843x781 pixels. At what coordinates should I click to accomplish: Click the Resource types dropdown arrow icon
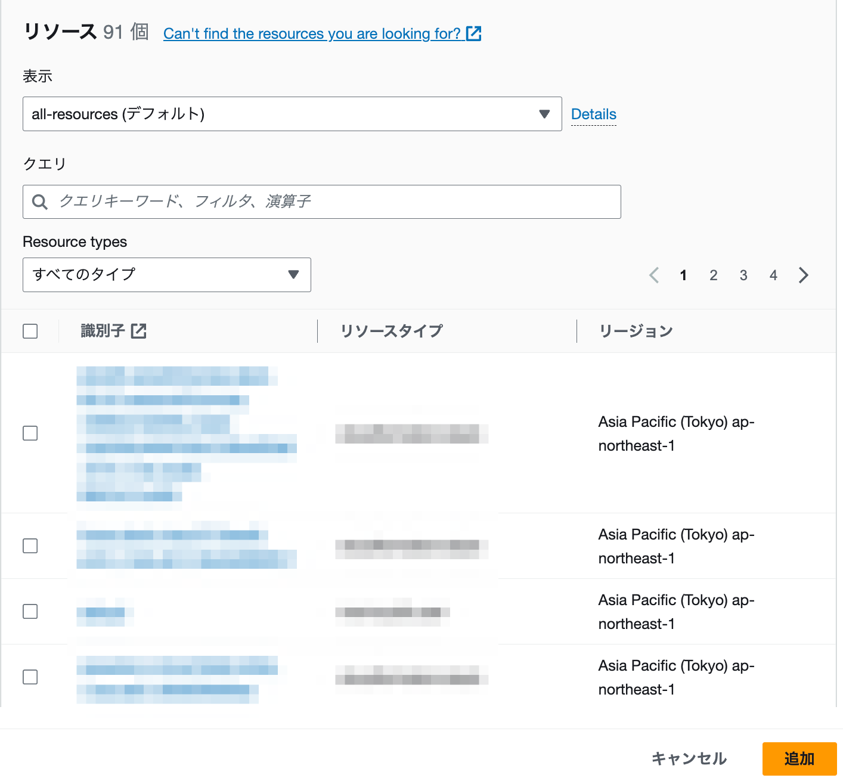293,275
